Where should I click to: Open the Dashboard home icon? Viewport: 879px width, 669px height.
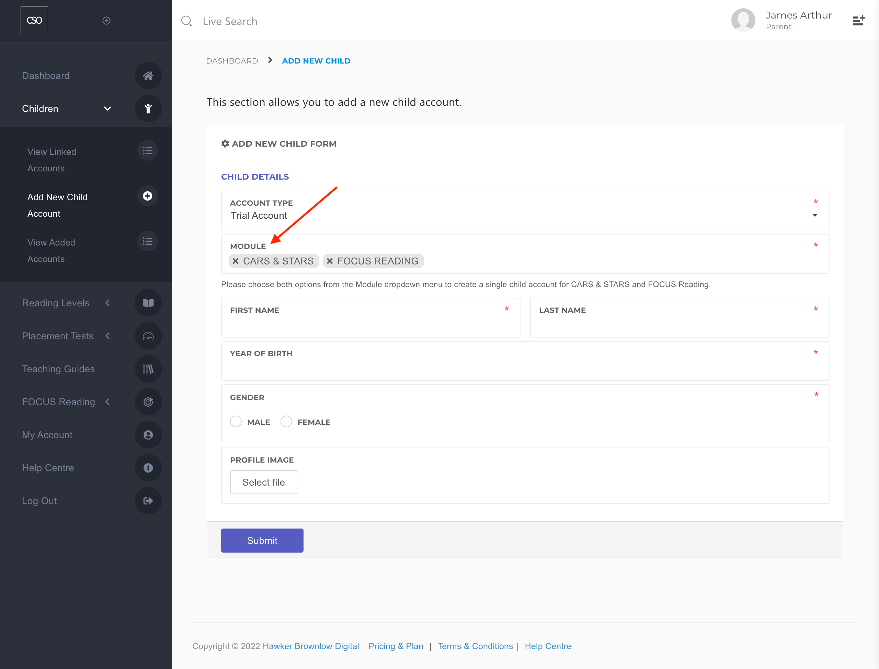coord(148,76)
